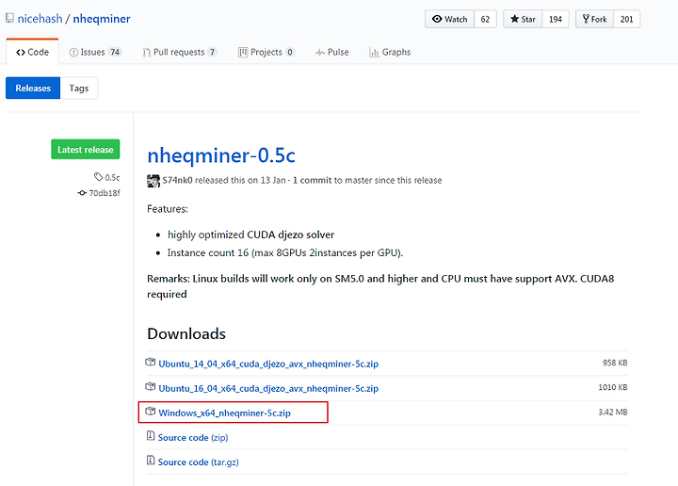Click the code brackets icon in the Code tab
The width and height of the screenshot is (678, 486).
pyautogui.click(x=21, y=53)
